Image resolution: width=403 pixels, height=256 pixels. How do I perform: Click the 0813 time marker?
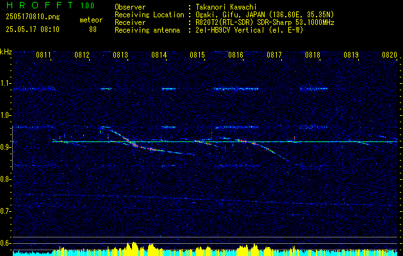point(120,54)
